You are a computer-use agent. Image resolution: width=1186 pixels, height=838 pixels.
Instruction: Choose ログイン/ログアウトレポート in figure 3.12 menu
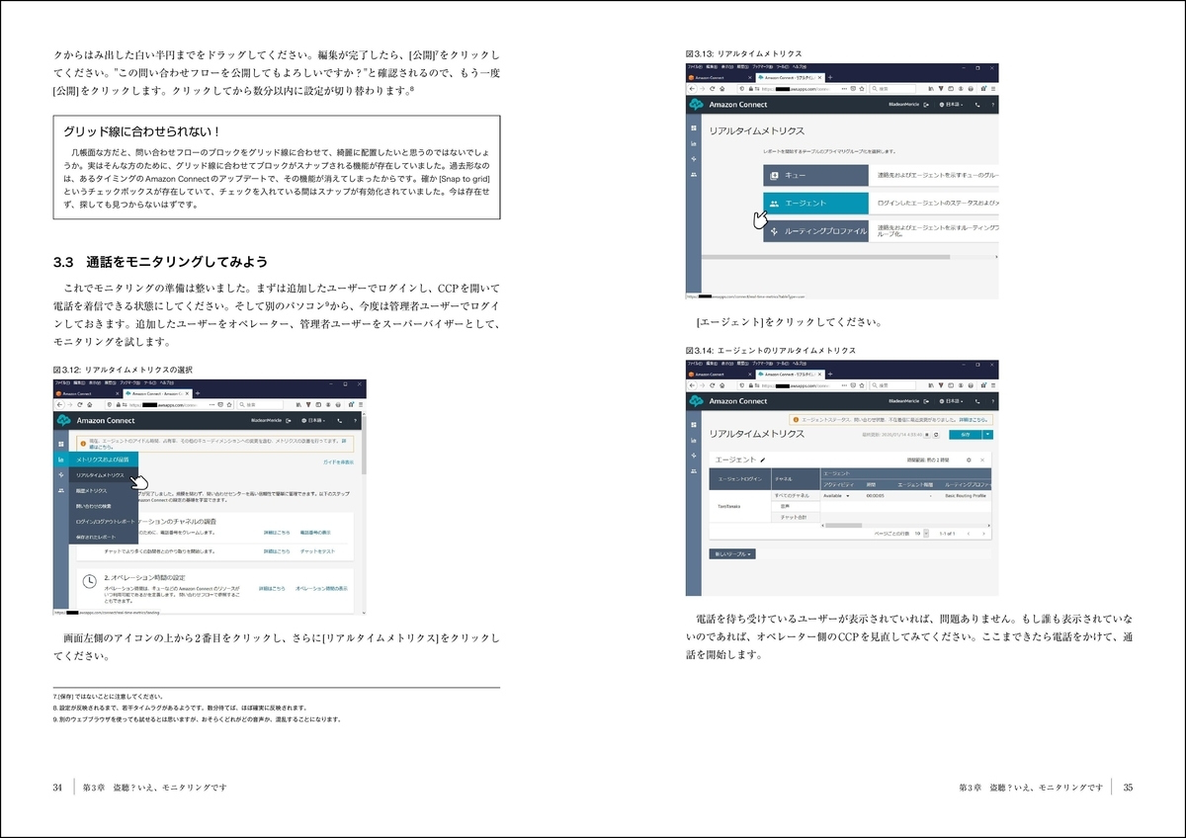[x=104, y=522]
